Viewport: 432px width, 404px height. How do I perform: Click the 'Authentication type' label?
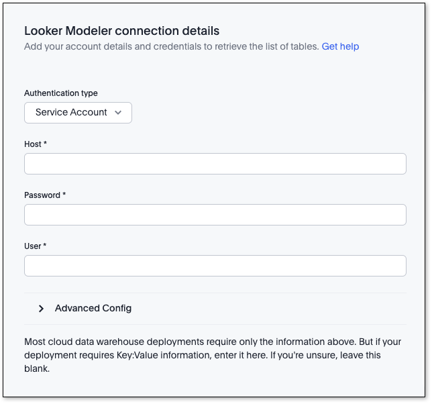pos(61,93)
